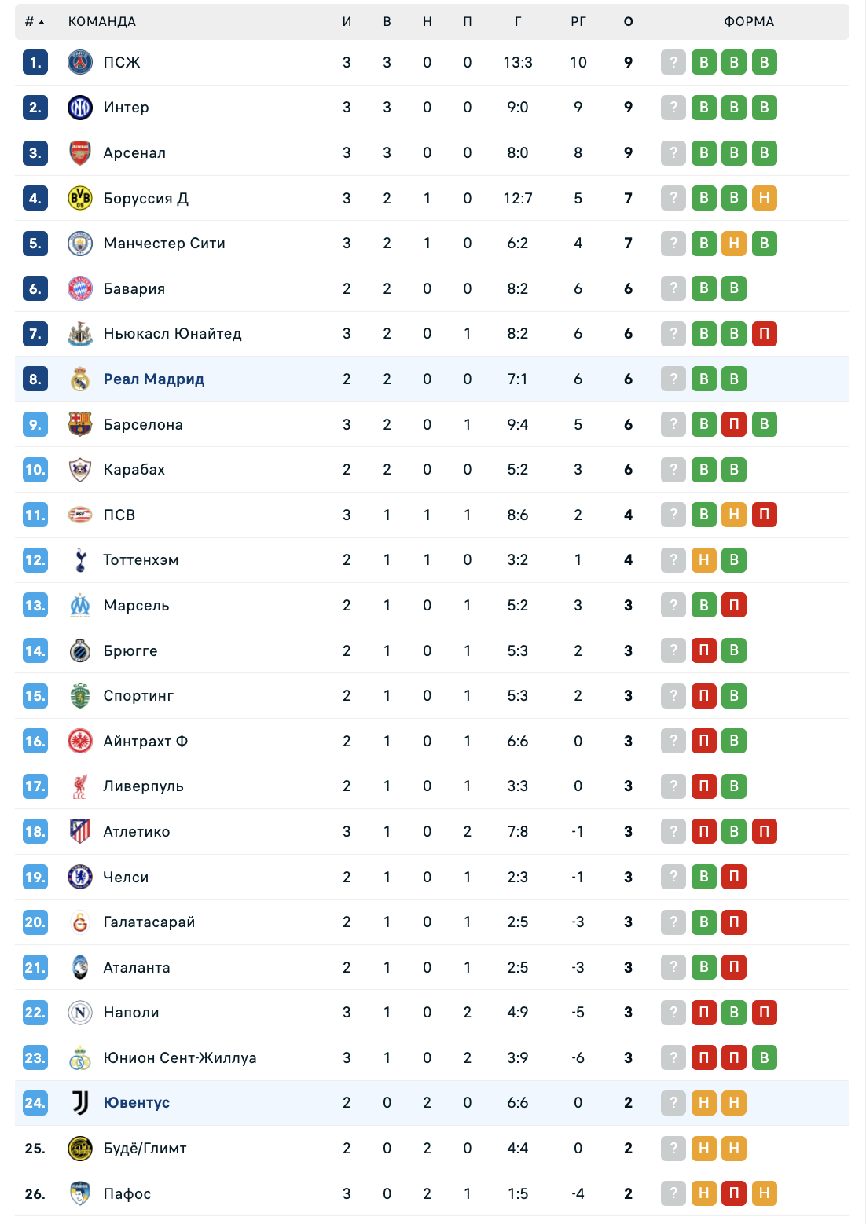Sort standings by the О points column
866x1224 pixels.
point(628,22)
